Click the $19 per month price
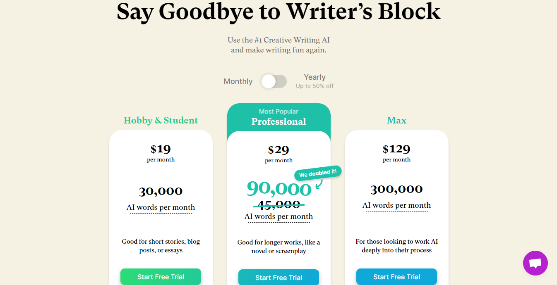This screenshot has height=285, width=557. point(161,152)
